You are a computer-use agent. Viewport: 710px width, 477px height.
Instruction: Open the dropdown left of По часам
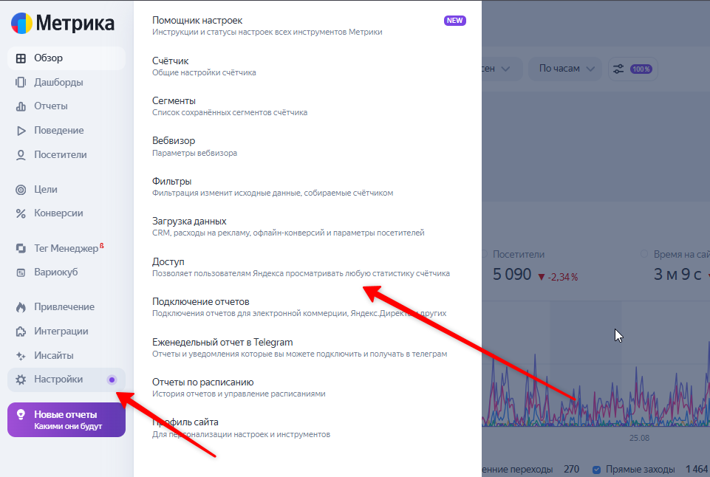click(x=498, y=69)
